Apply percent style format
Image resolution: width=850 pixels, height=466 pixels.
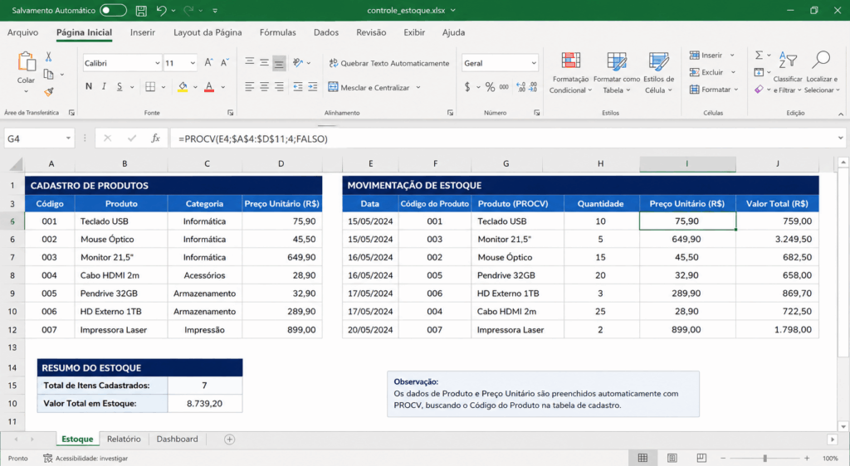click(490, 86)
